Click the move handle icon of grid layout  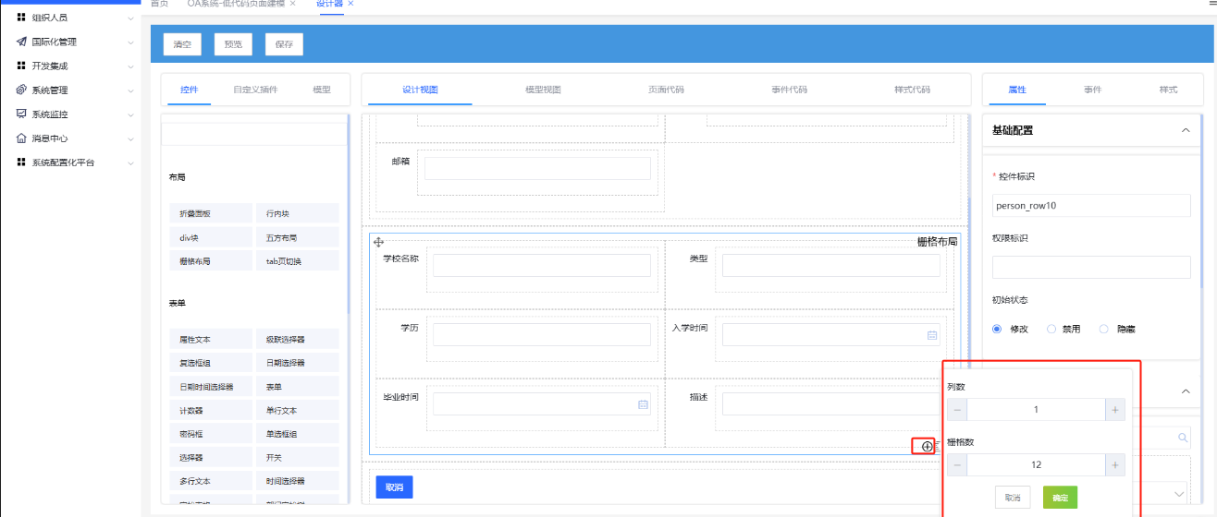tap(378, 242)
